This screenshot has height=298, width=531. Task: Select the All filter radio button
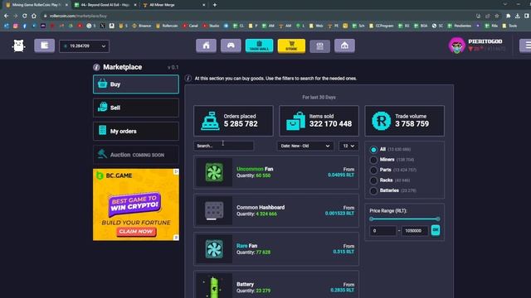pyautogui.click(x=373, y=149)
